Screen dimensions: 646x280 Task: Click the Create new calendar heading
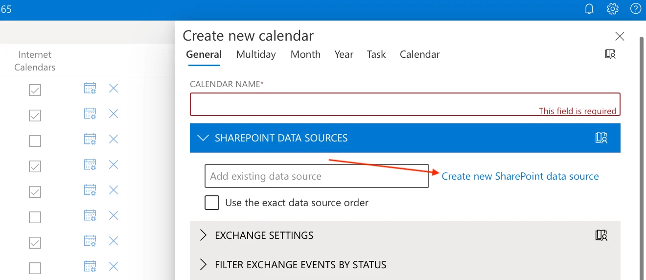pyautogui.click(x=248, y=36)
